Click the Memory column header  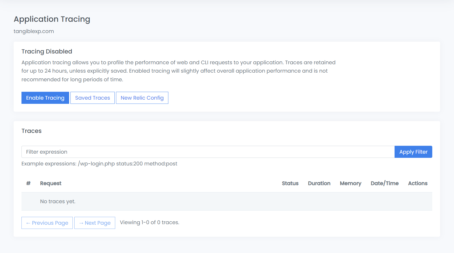tap(350, 183)
